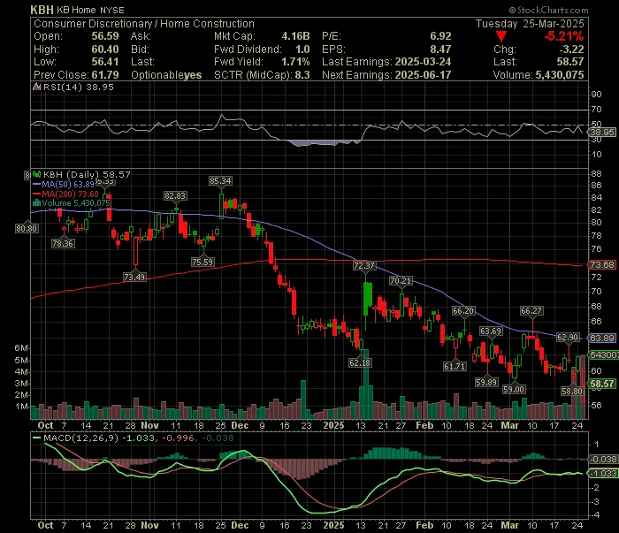Click the RSI(14) 38.95 legend label
The image size is (619, 533).
point(78,87)
